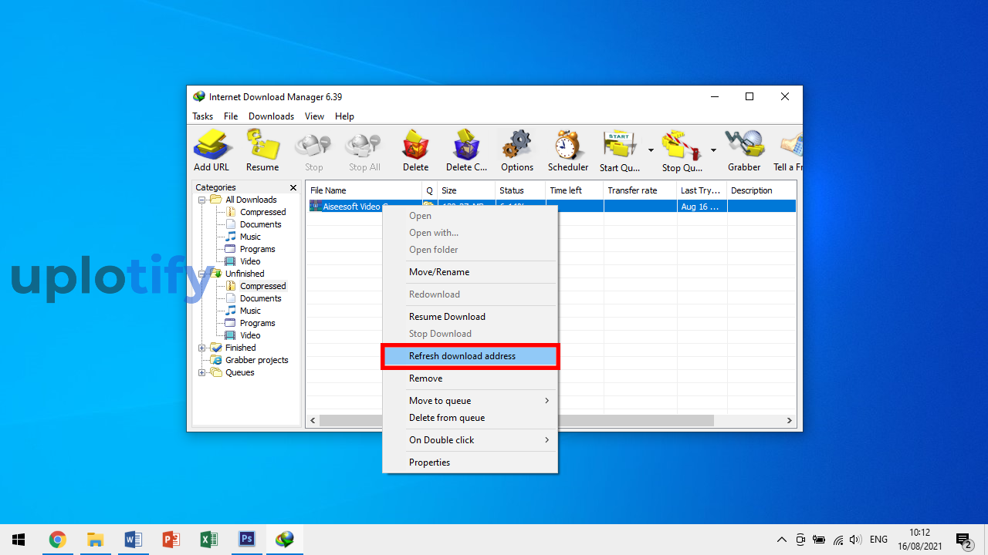The height and width of the screenshot is (555, 988).
Task: Expand On Double click submenu
Action: coord(470,440)
